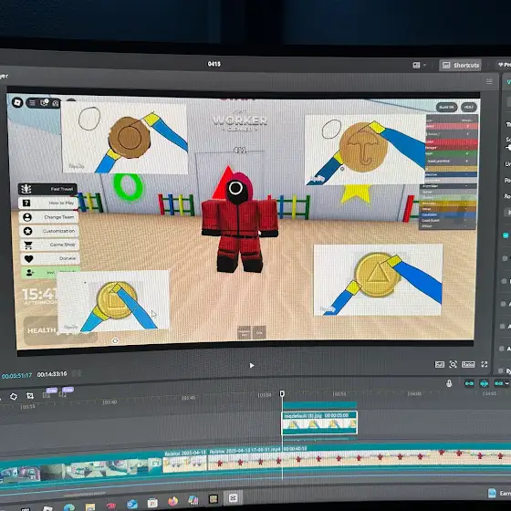The image size is (511, 511).
Task: Open the Shortcuts panel
Action: pos(460,65)
